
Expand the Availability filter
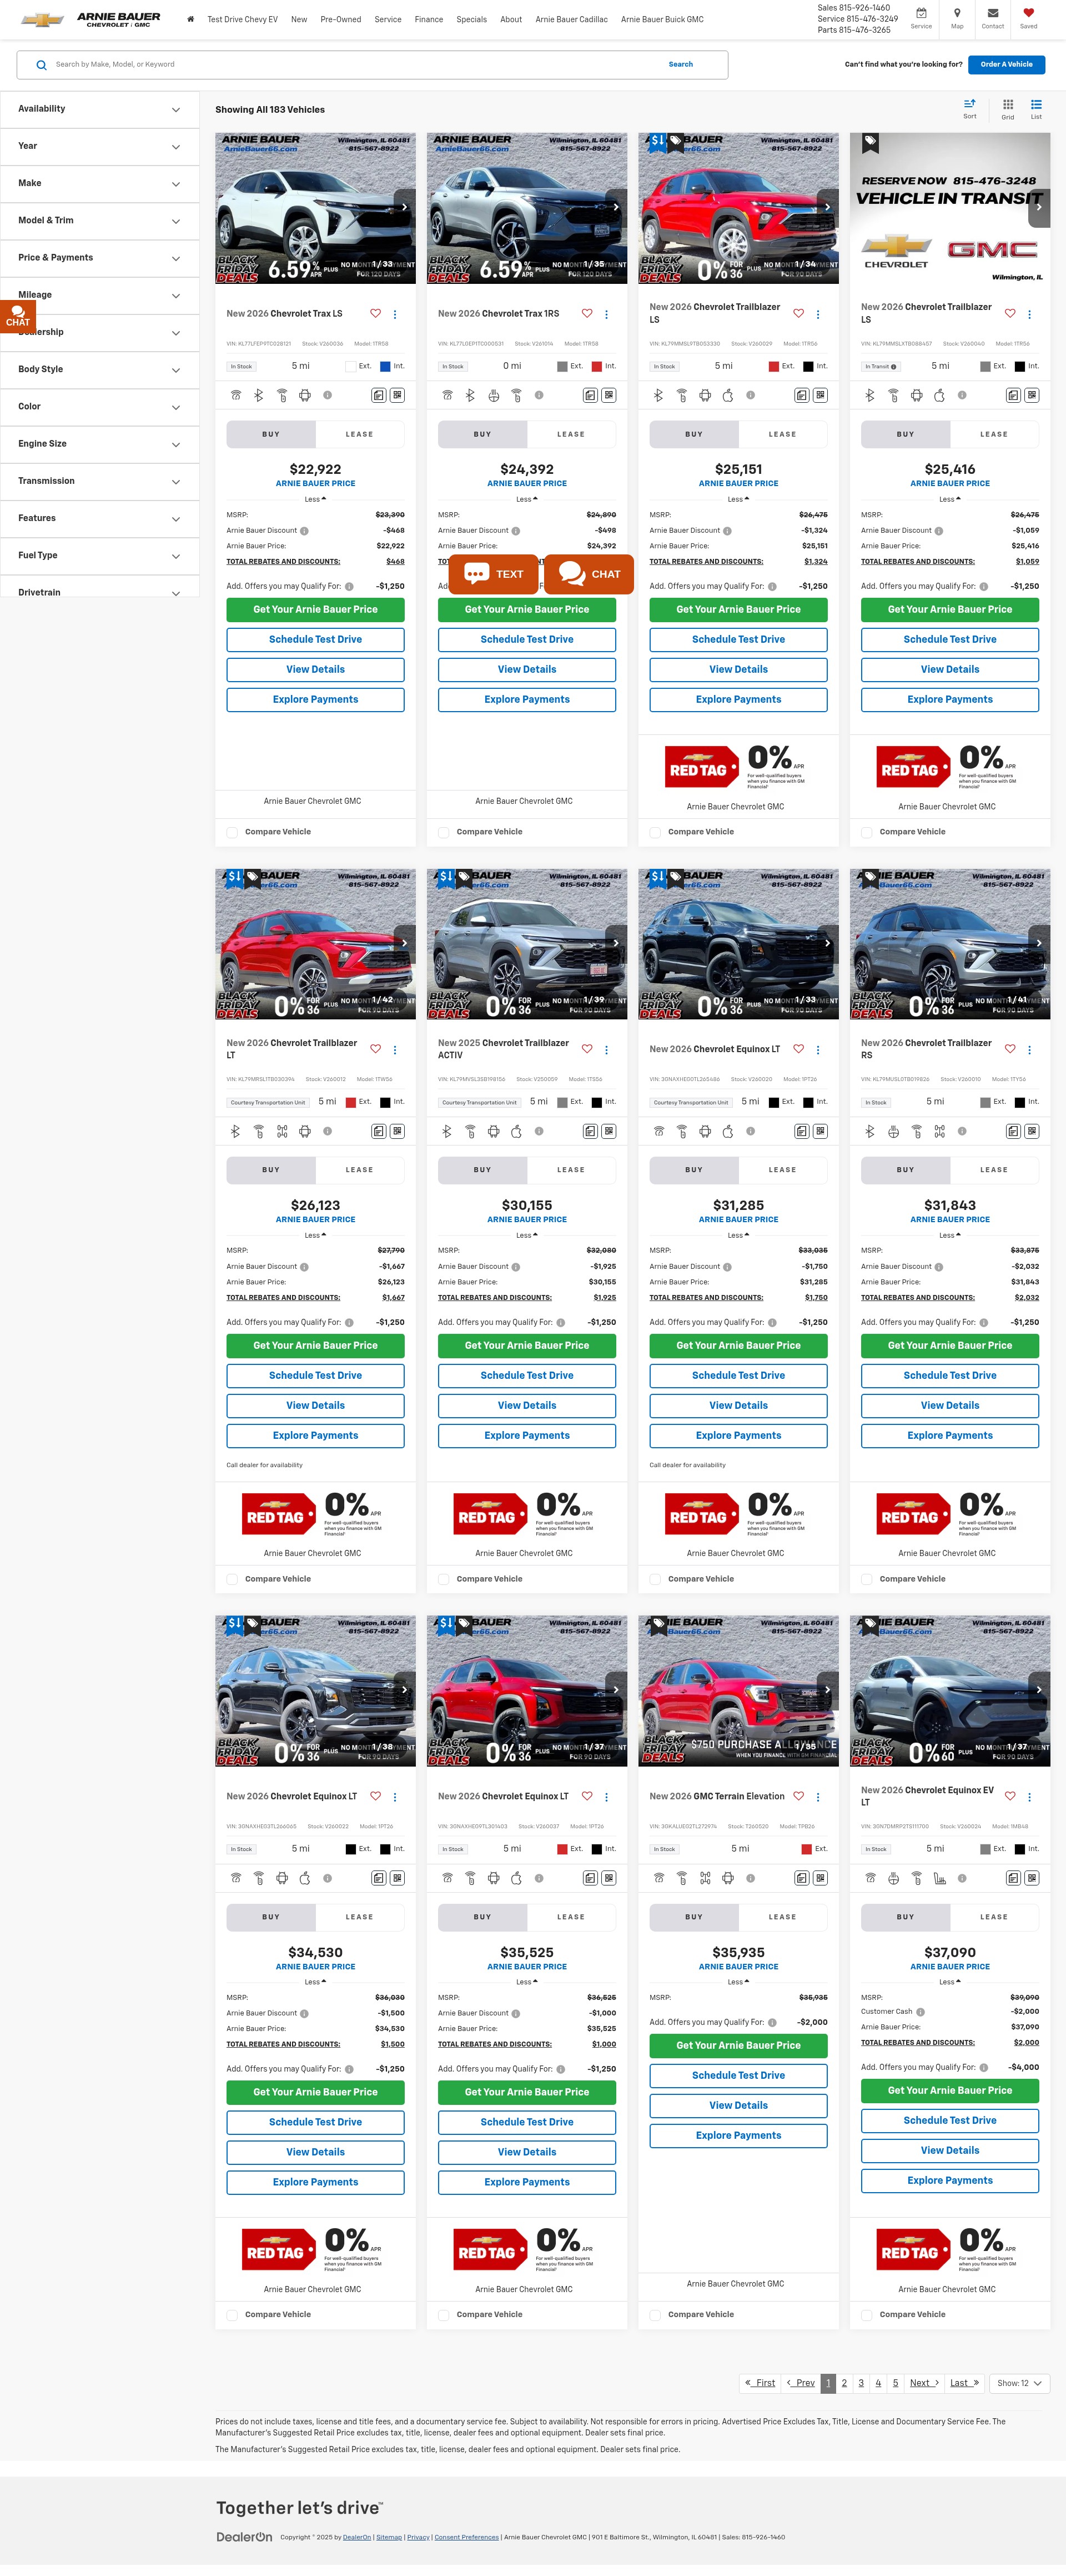99,109
